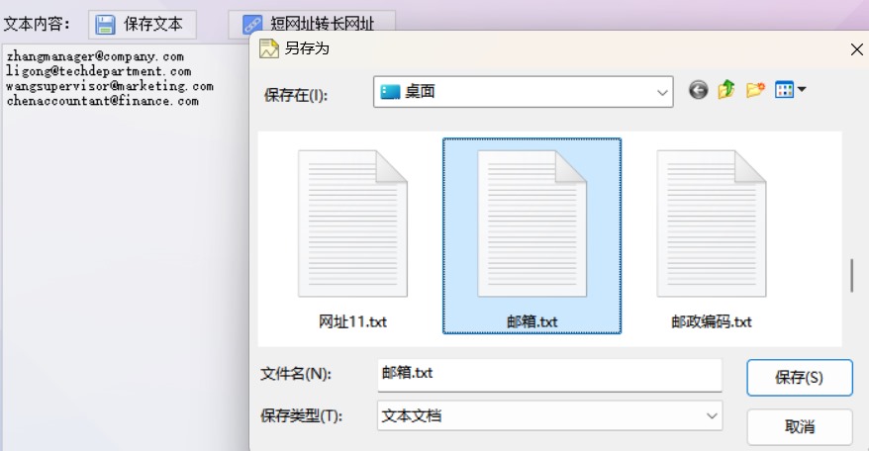This screenshot has height=451, width=869.
Task: Select the 邮政编码.txt file
Action: pyautogui.click(x=711, y=237)
